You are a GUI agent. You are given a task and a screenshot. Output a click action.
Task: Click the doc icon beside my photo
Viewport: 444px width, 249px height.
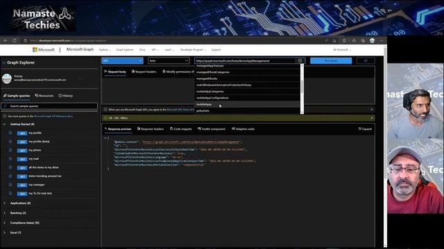point(10,150)
